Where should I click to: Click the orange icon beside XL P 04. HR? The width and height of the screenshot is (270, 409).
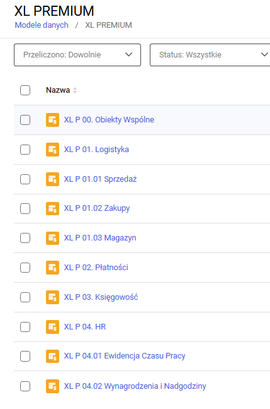52,327
